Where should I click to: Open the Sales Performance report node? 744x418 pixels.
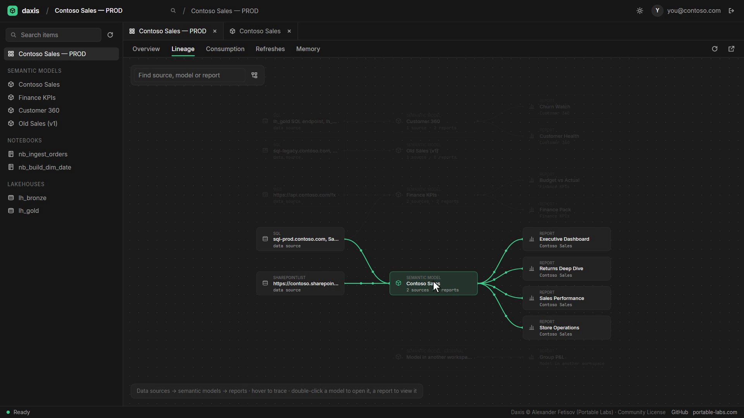click(567, 298)
